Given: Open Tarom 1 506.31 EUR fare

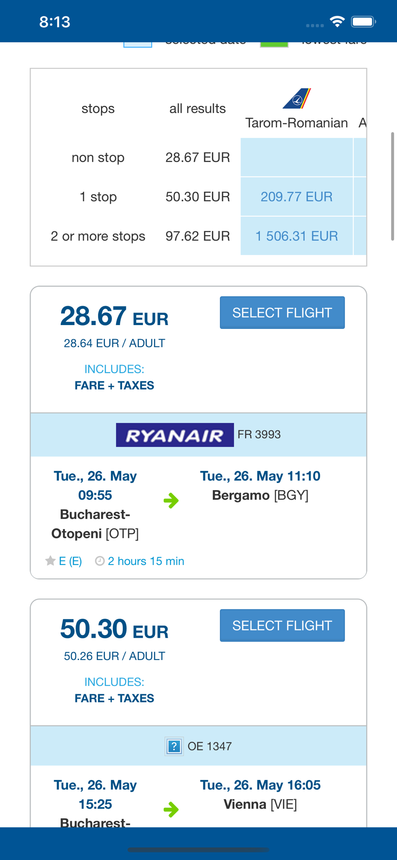Looking at the screenshot, I should tap(296, 236).
